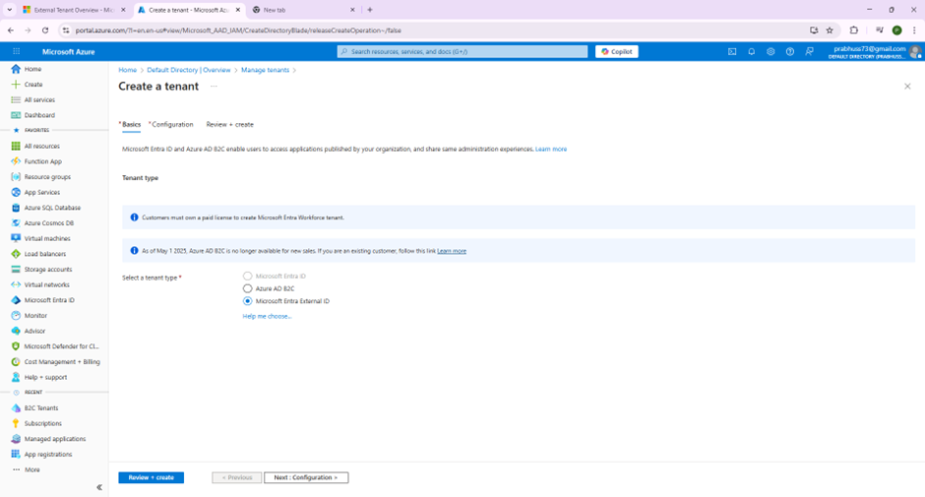The image size is (925, 497).
Task: Open Learn more link after description text
Action: coord(551,150)
